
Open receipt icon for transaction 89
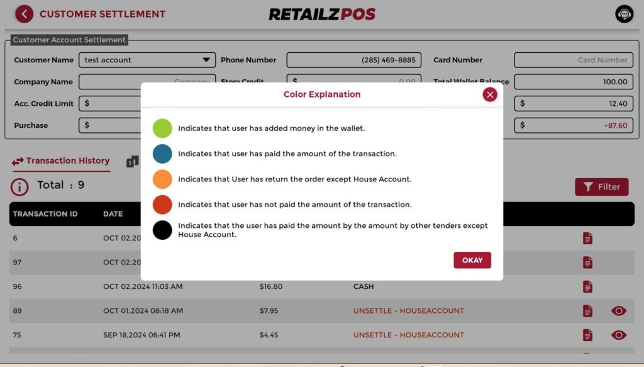[x=587, y=311]
